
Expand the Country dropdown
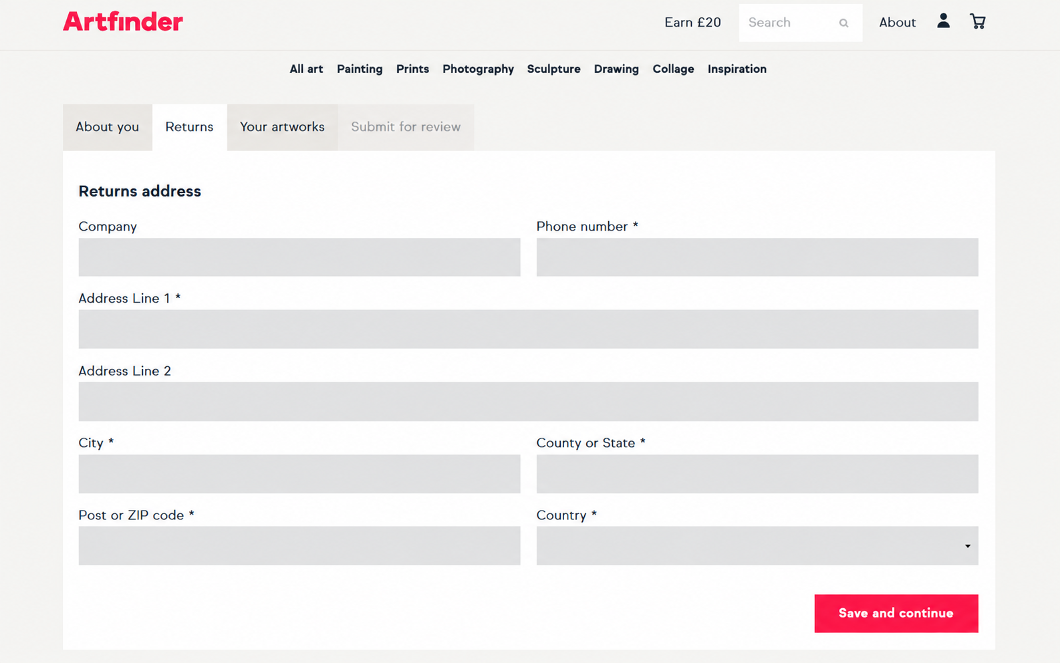(x=757, y=545)
